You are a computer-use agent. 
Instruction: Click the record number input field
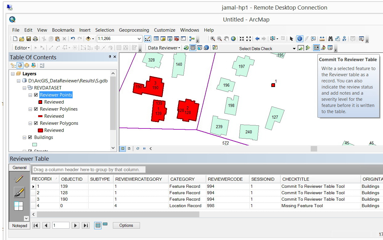tap(61, 225)
